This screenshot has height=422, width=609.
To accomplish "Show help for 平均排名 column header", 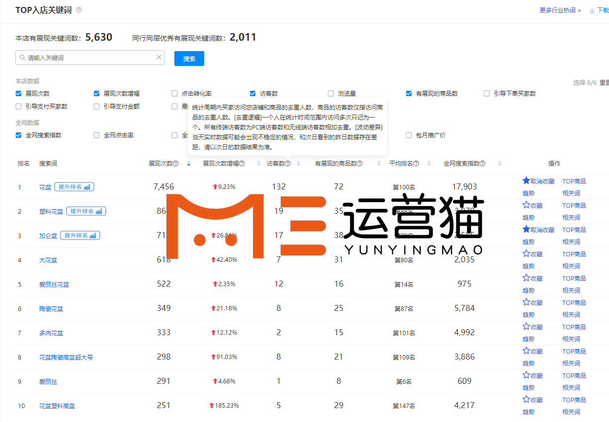I will (x=416, y=164).
